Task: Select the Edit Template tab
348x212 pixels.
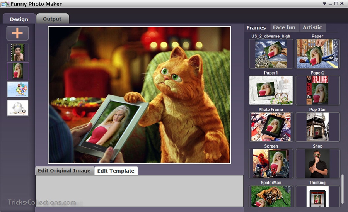Action: 116,171
